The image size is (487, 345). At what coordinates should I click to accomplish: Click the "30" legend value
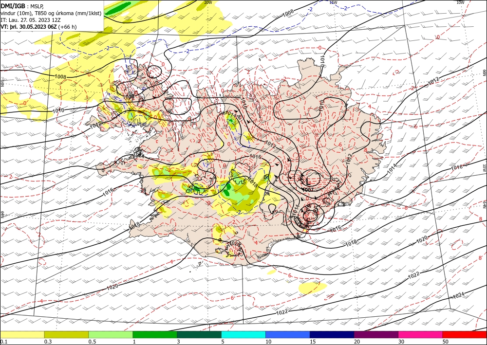(401, 342)
